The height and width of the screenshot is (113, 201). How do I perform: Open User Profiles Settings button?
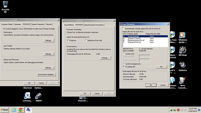coord(49,54)
